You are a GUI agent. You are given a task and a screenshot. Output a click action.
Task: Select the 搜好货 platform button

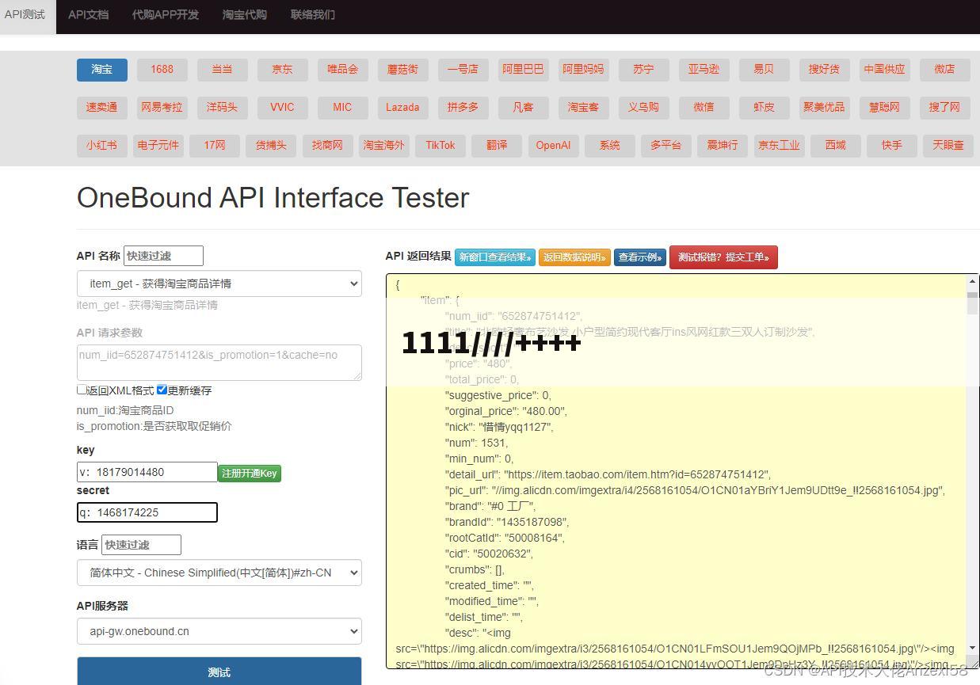pos(825,69)
